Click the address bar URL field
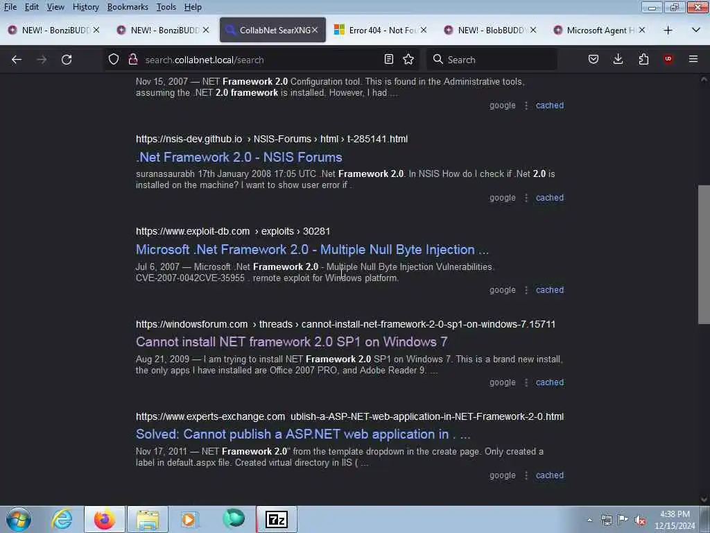 261,60
